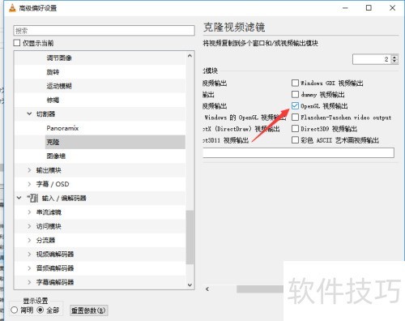Click the tree scrollbar up arrow
This screenshot has height=321, width=405.
tap(190, 56)
